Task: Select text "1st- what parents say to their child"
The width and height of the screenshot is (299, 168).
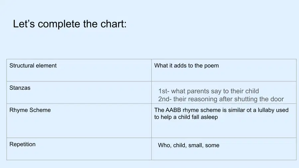Action: pyautogui.click(x=209, y=91)
